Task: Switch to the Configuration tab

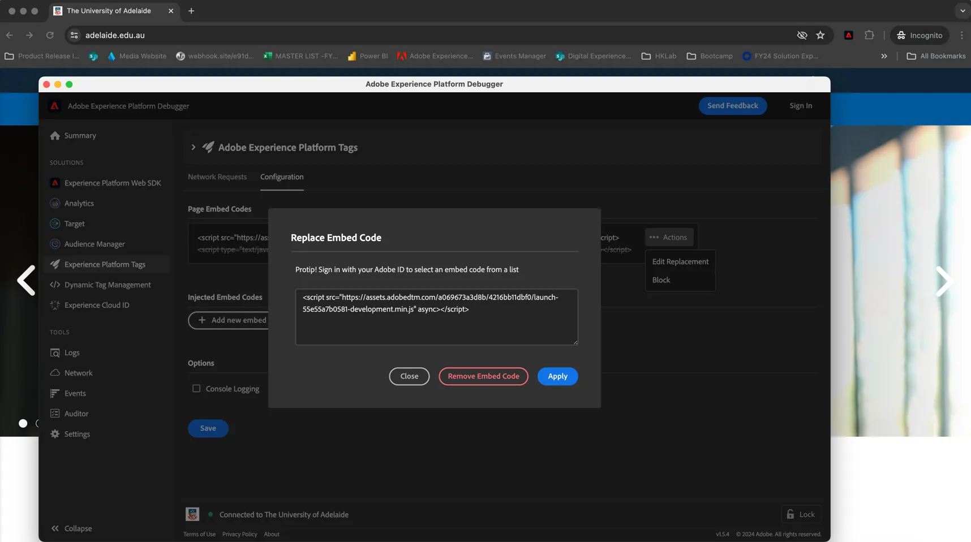Action: [282, 177]
